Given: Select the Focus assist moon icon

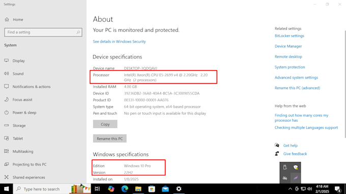Looking at the screenshot, I should [x=7, y=100].
